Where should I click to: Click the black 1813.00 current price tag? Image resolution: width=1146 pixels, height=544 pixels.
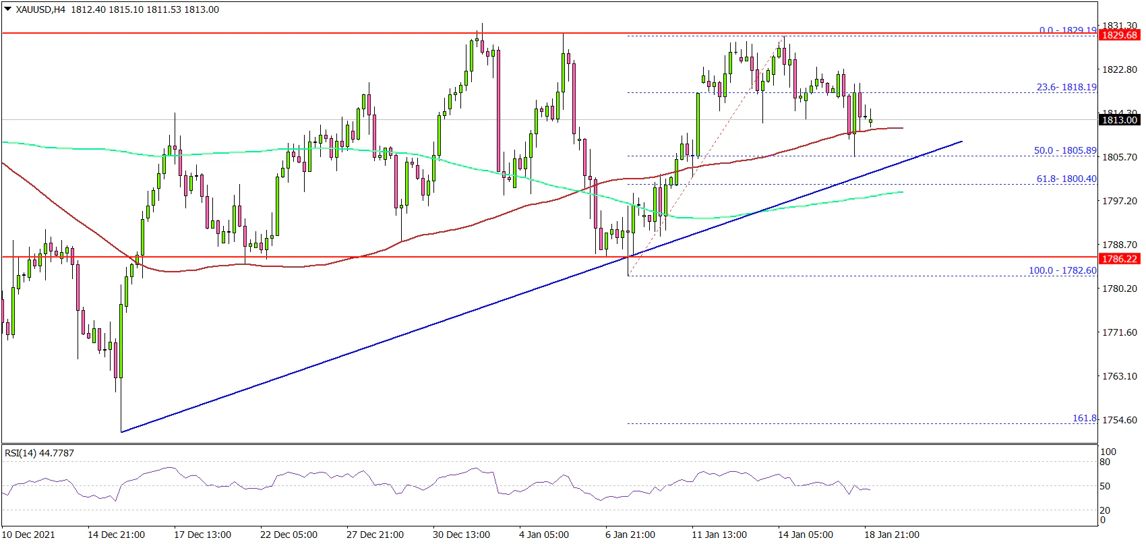pyautogui.click(x=1119, y=120)
